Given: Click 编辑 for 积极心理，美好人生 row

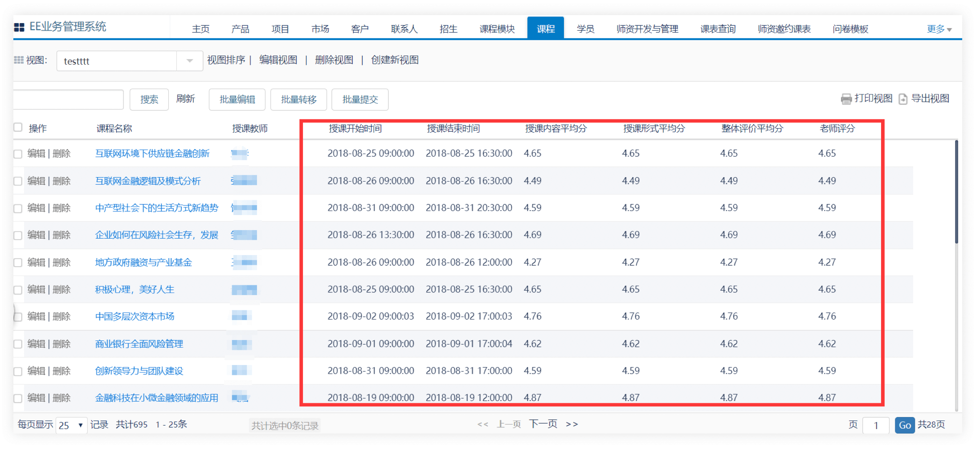Looking at the screenshot, I should [37, 289].
